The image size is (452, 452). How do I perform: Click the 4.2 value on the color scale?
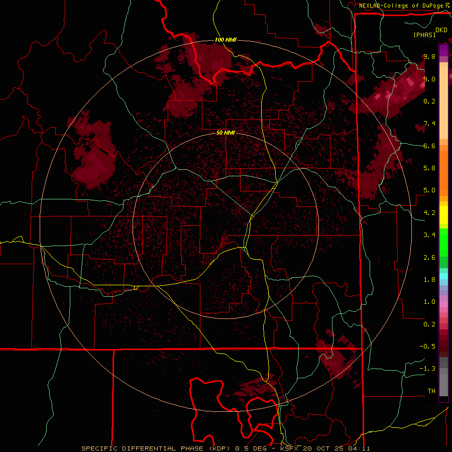coord(429,213)
